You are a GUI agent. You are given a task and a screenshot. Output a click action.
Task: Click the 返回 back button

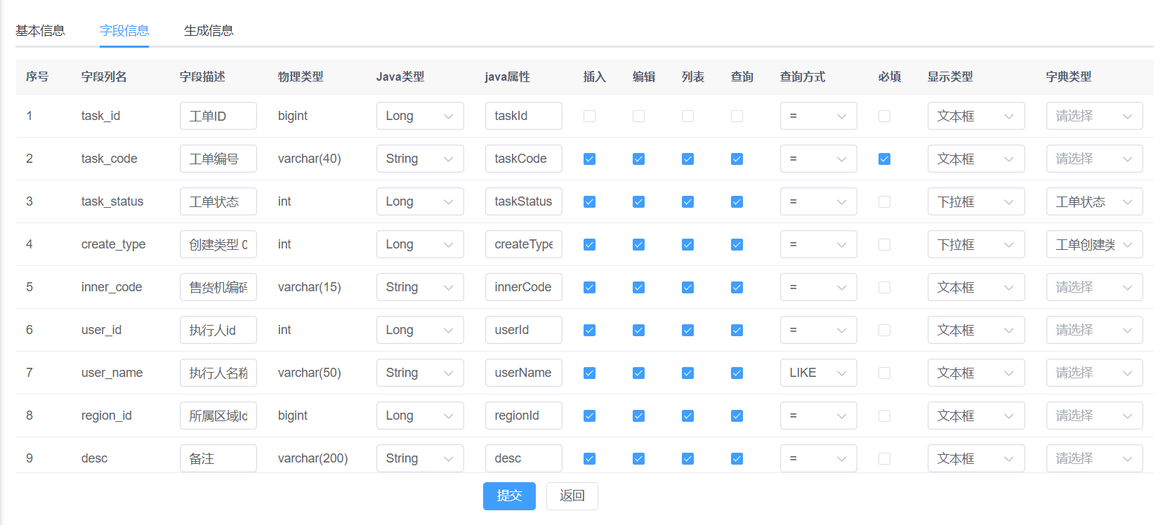click(x=572, y=496)
